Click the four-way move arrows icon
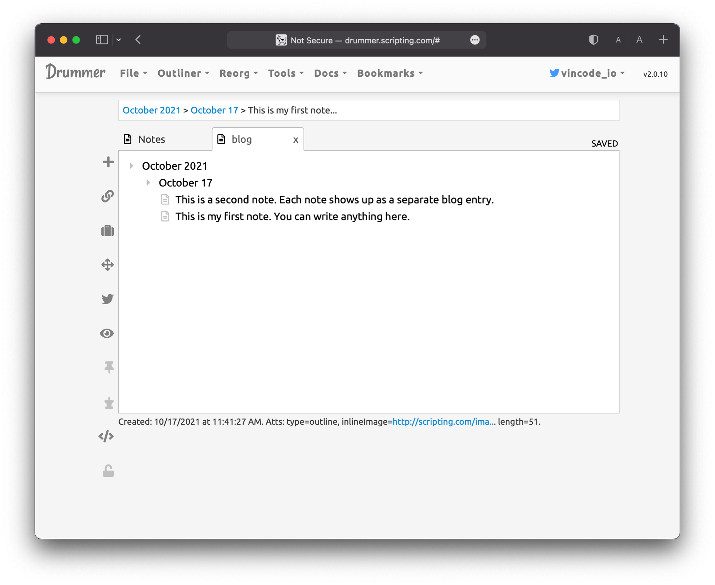The image size is (715, 585). coord(108,265)
